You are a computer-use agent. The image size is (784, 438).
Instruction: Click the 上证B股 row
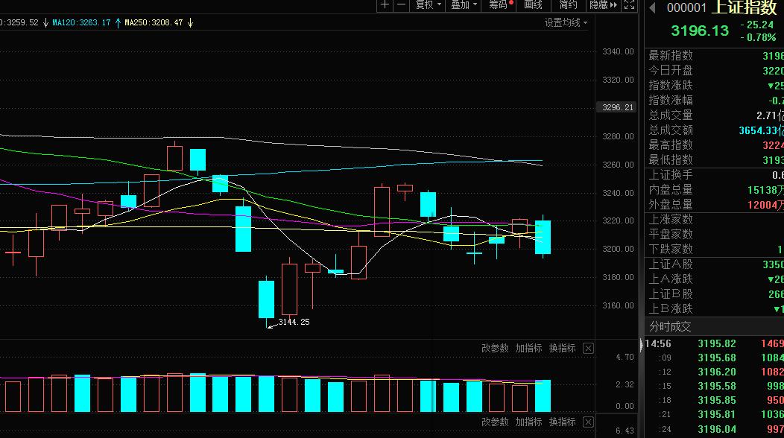coord(716,294)
